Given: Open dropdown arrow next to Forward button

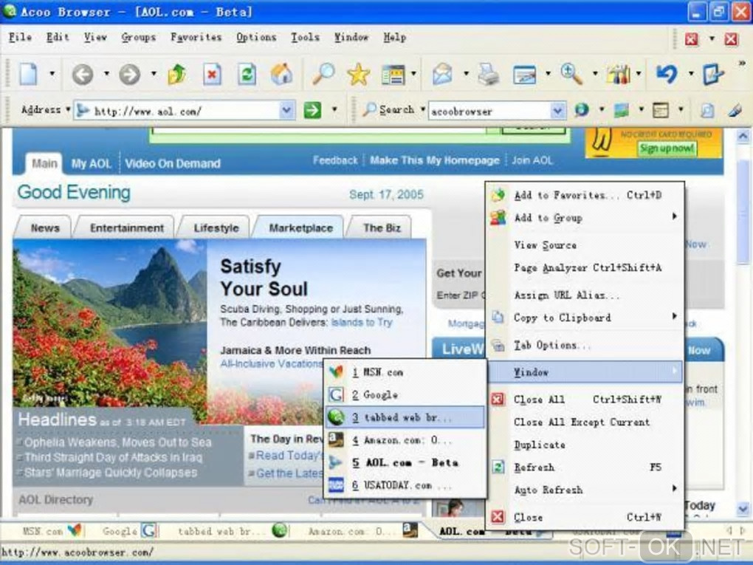Looking at the screenshot, I should pos(154,74).
